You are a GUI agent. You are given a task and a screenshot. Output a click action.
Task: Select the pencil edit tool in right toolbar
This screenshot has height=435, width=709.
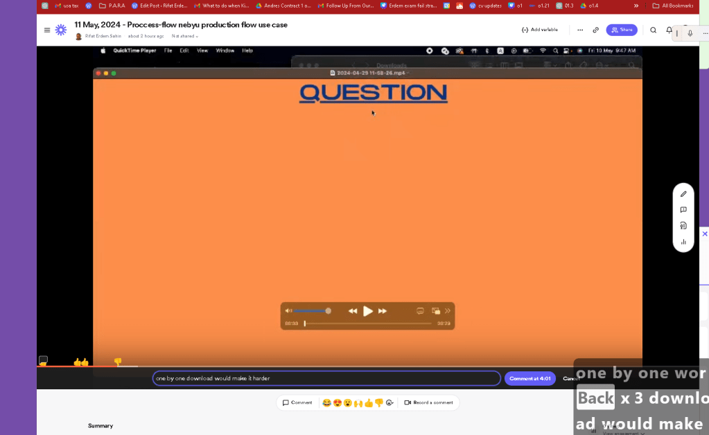click(x=683, y=194)
